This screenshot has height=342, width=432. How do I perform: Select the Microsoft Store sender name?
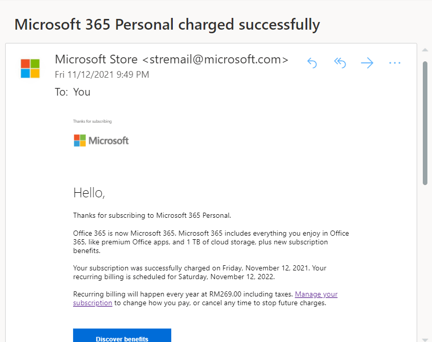coord(96,59)
